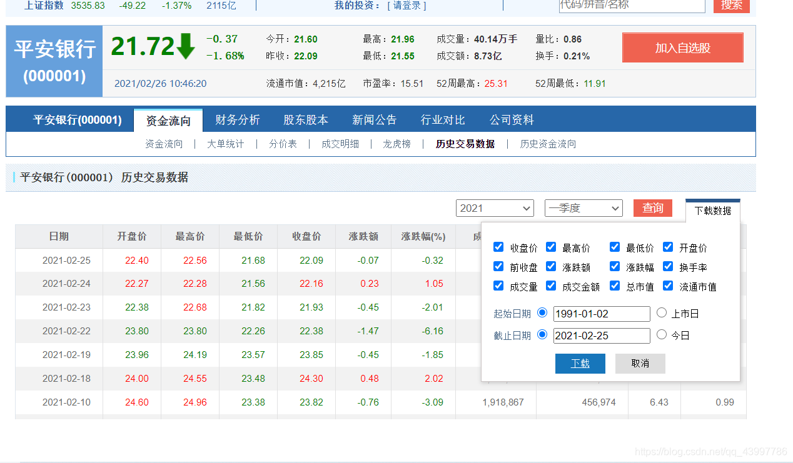Switch to the 资金流向 main tab

tap(168, 120)
